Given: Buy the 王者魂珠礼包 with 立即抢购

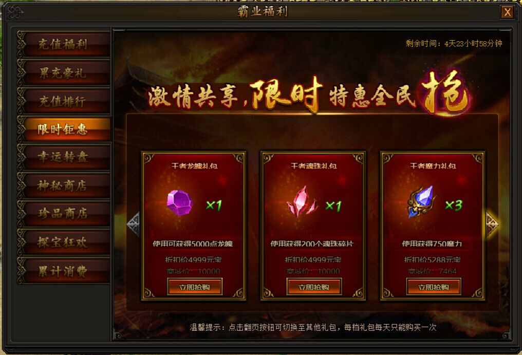Looking at the screenshot, I should click(314, 287).
